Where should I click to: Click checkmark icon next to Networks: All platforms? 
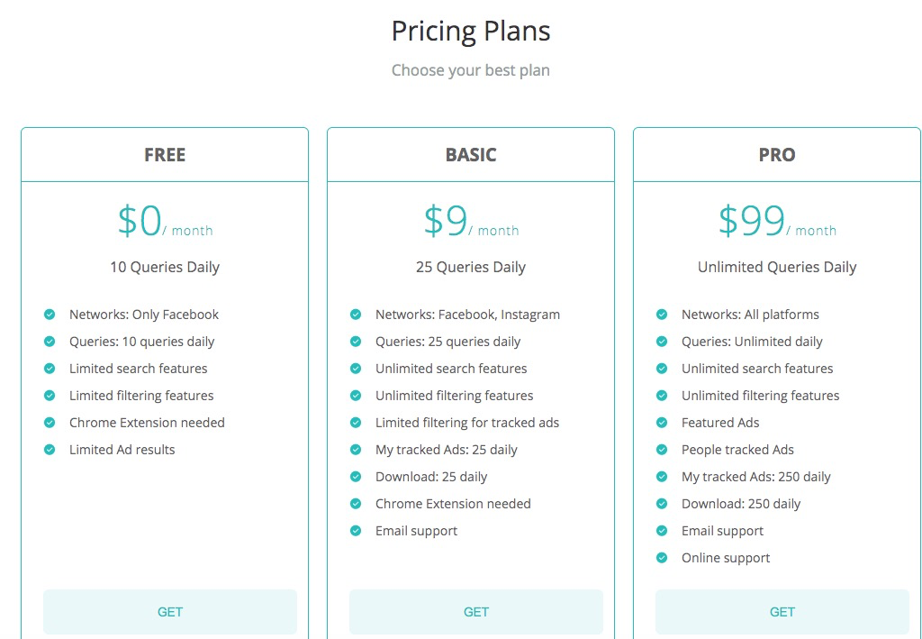tap(662, 315)
